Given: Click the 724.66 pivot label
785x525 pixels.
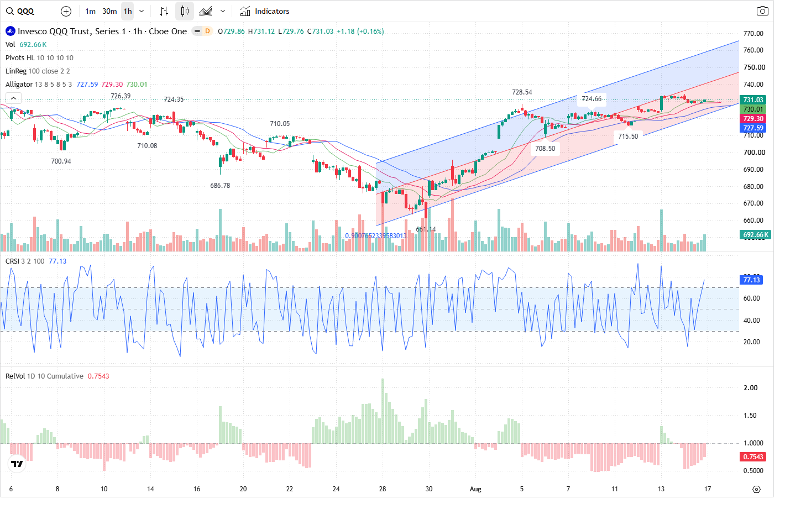Looking at the screenshot, I should pos(592,99).
